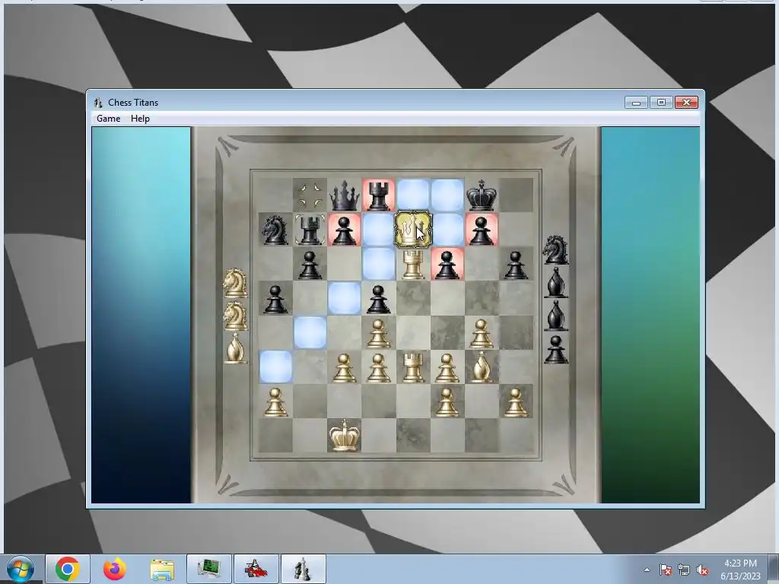The height and width of the screenshot is (584, 779).
Task: Show hidden tray icons arrow
Action: [647, 570]
